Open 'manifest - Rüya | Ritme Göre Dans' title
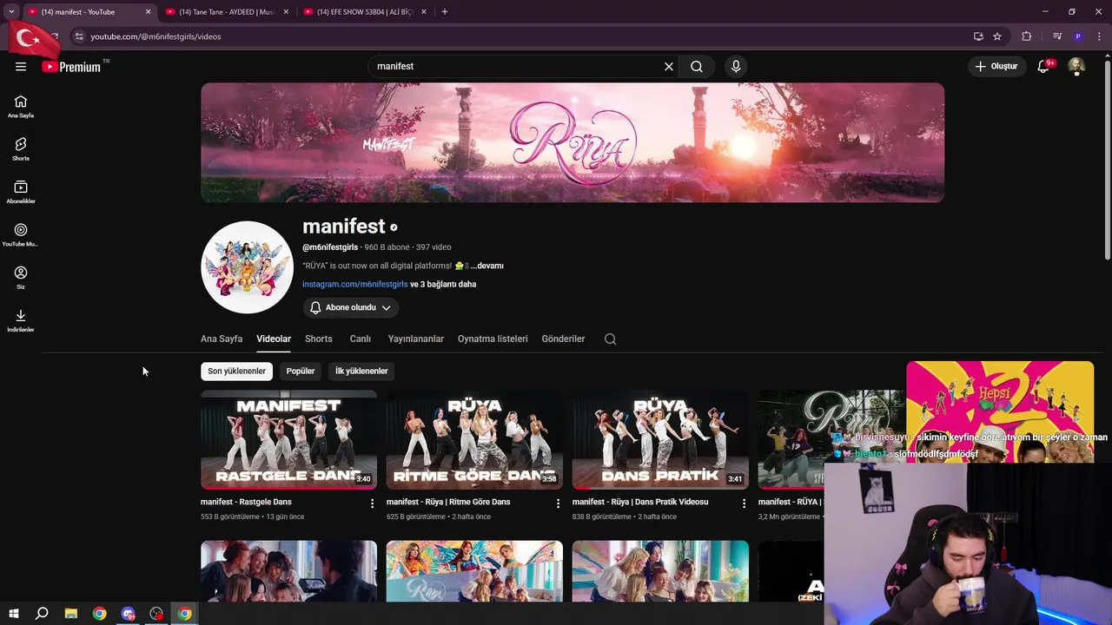1112x625 pixels. pos(448,503)
